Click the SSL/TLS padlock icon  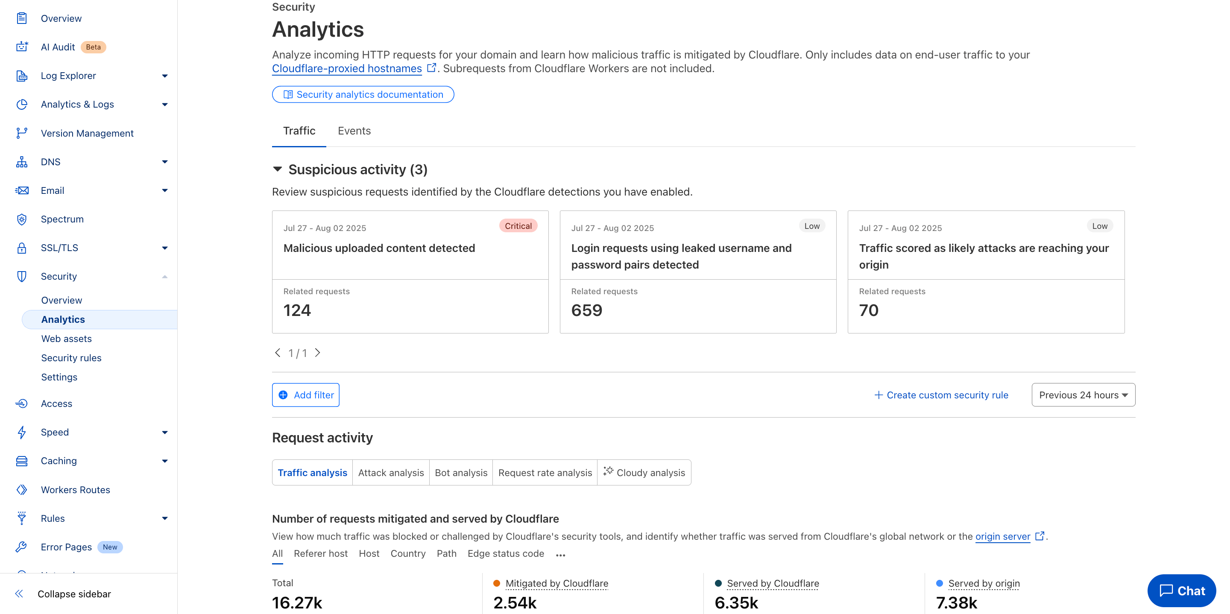point(22,247)
